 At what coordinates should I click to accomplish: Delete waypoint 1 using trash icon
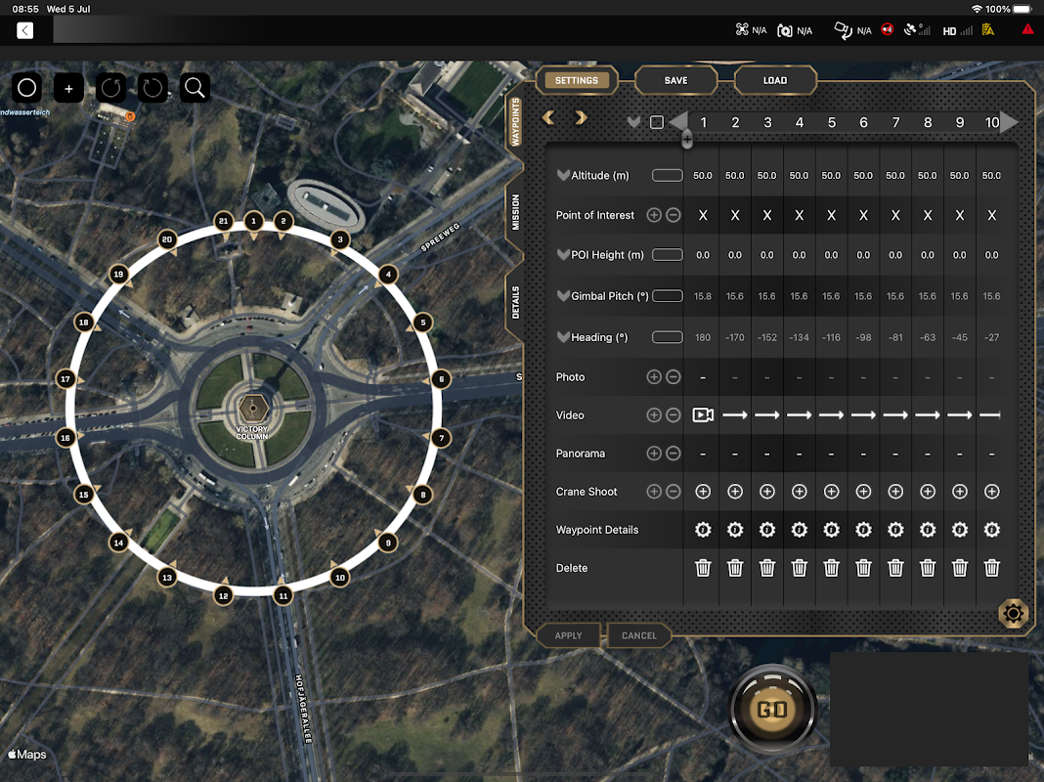point(702,568)
